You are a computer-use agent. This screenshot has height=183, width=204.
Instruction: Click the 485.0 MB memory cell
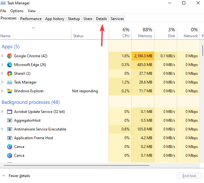(x=143, y=65)
